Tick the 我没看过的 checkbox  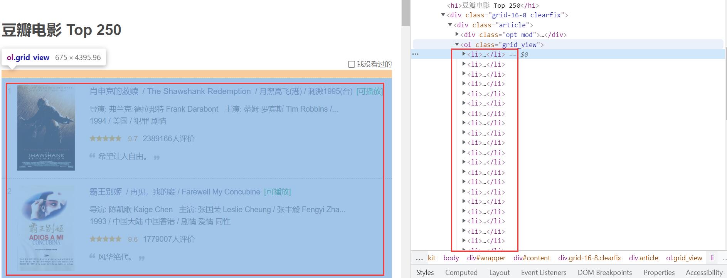pyautogui.click(x=352, y=64)
